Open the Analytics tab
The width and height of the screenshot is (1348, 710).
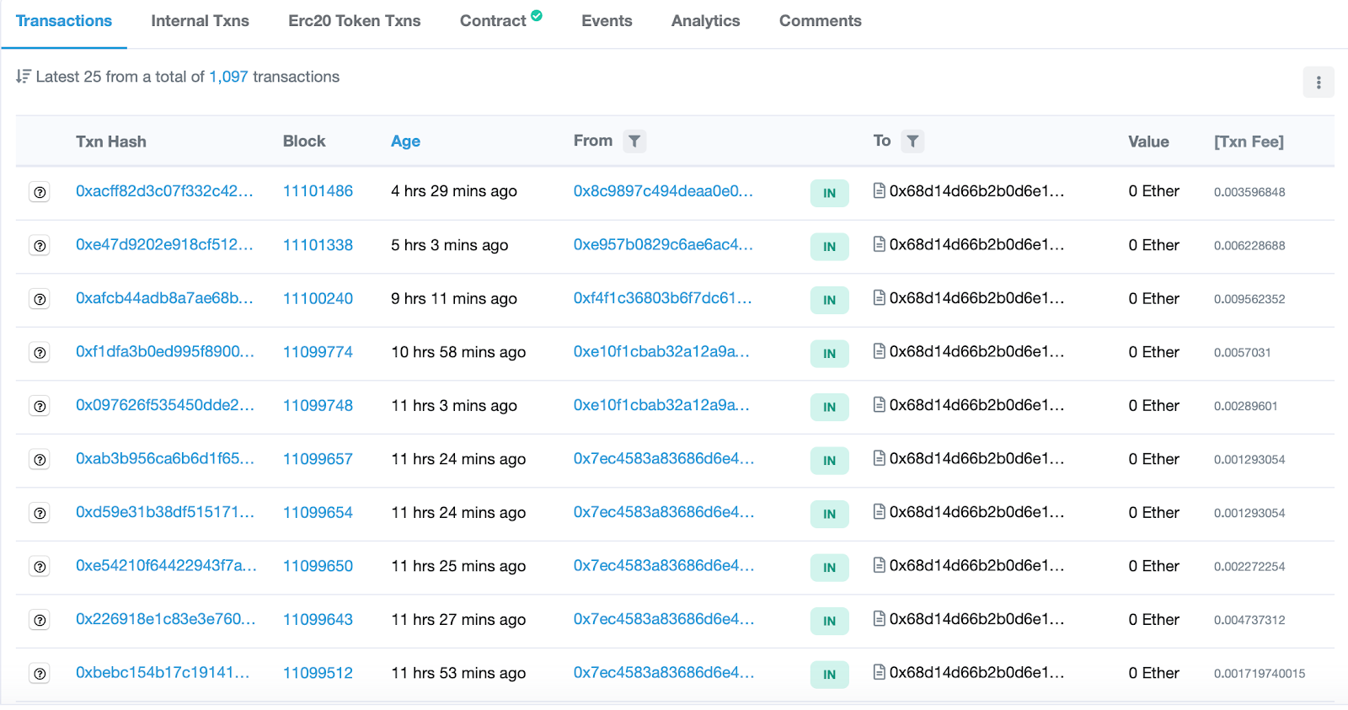pyautogui.click(x=706, y=21)
